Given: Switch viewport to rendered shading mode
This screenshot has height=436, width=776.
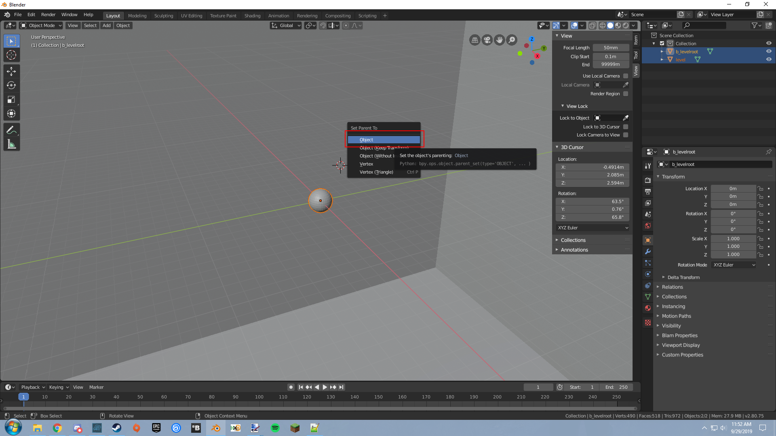Looking at the screenshot, I should point(626,25).
